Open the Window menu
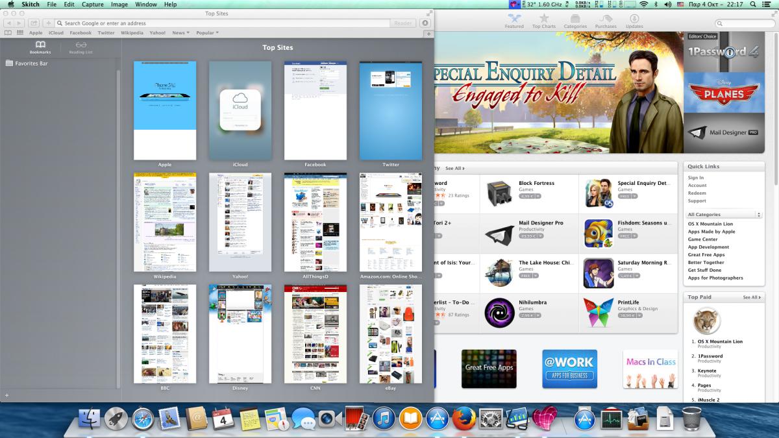 point(146,5)
